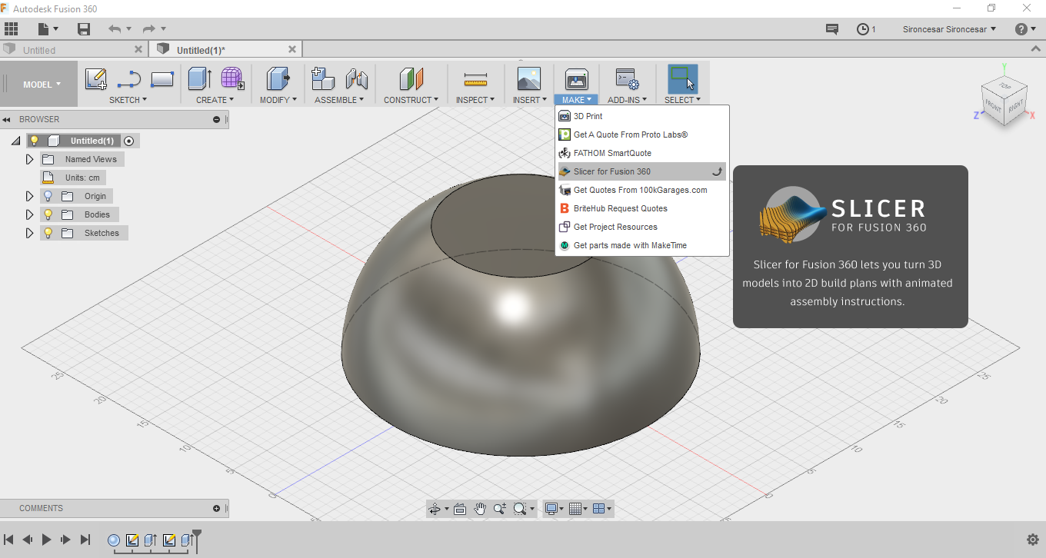Choose Get parts made with MakeTime
The width and height of the screenshot is (1046, 558).
(642, 245)
